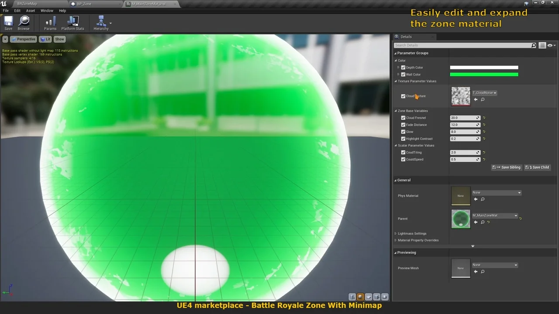Click the Save toolbar icon
The image size is (559, 314).
[8, 23]
